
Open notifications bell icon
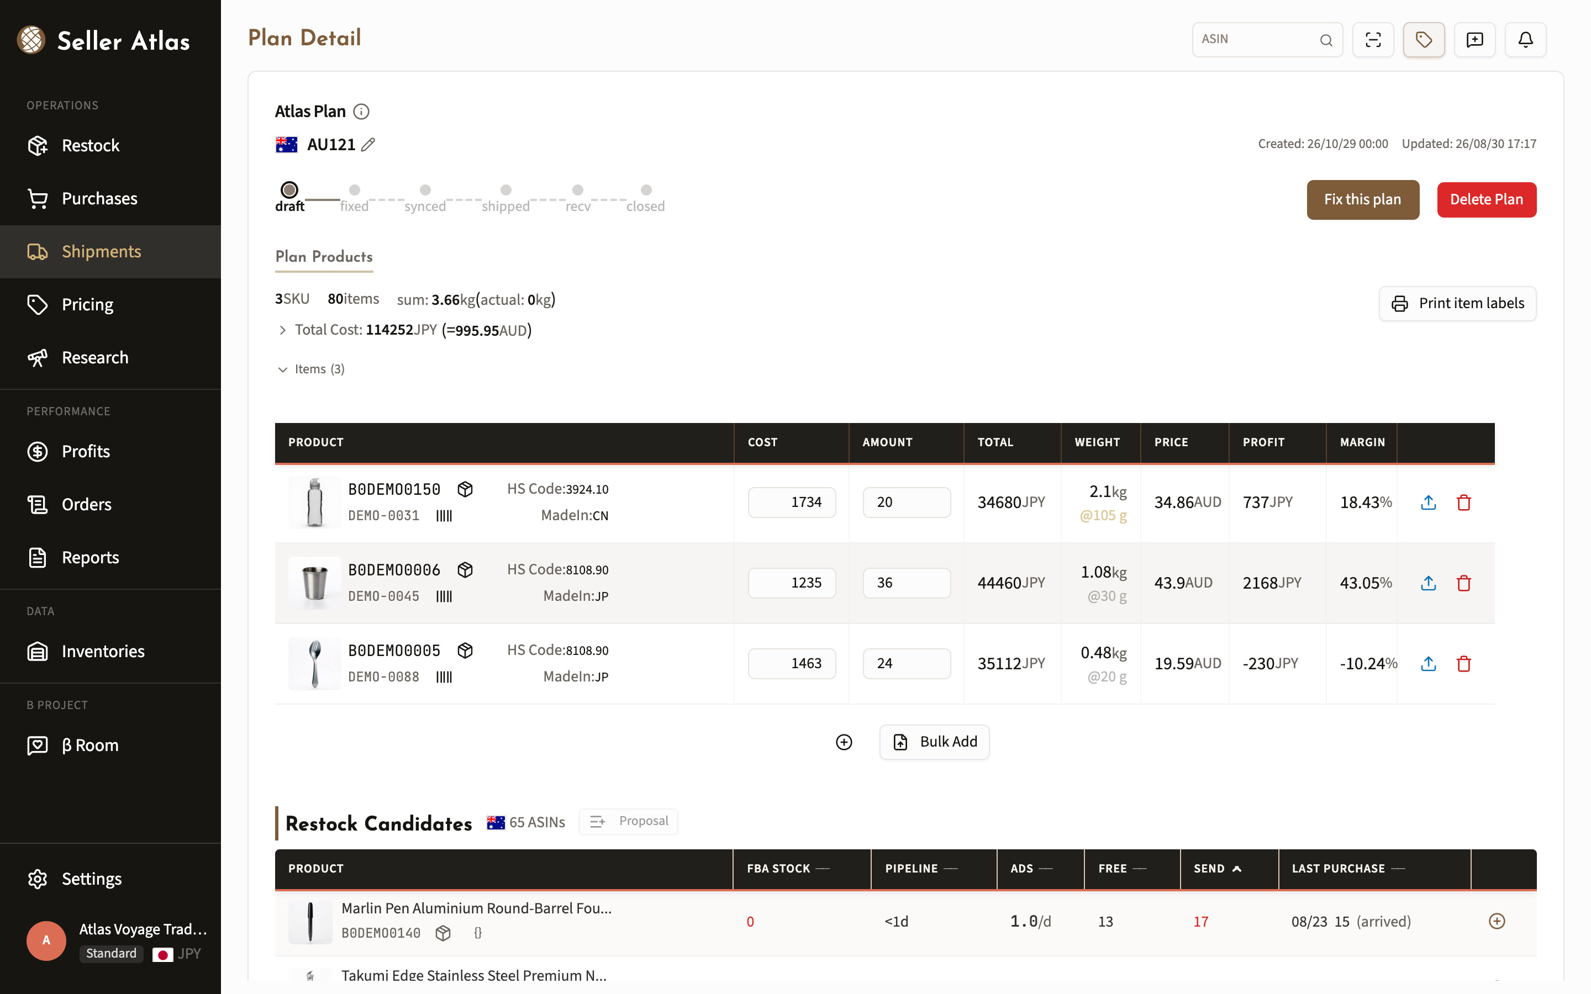pyautogui.click(x=1525, y=40)
